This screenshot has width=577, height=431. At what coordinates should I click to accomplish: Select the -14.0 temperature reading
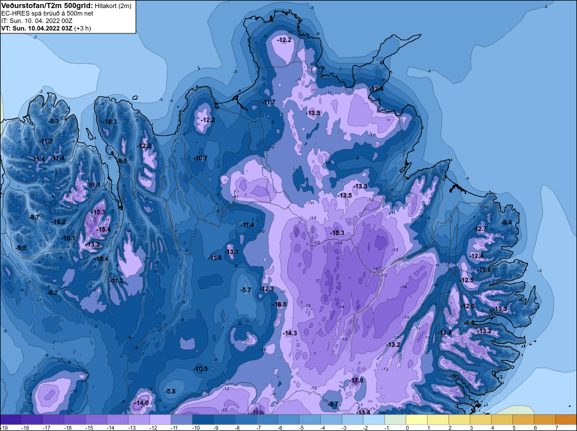(142, 403)
